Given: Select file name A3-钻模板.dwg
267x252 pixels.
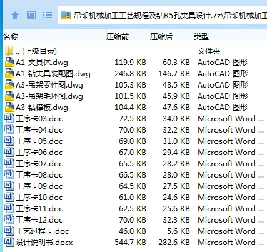Looking at the screenshot, I should [x=42, y=108].
